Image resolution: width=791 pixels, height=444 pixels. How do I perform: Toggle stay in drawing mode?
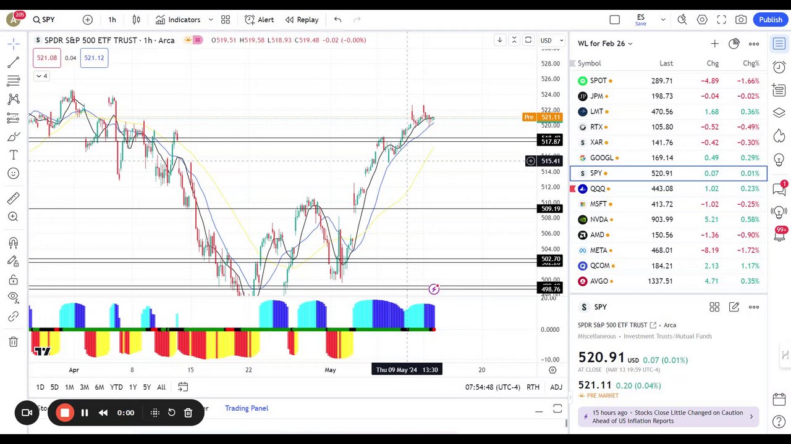[x=14, y=261]
